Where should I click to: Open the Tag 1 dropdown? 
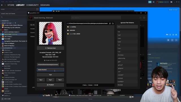click(41, 80)
